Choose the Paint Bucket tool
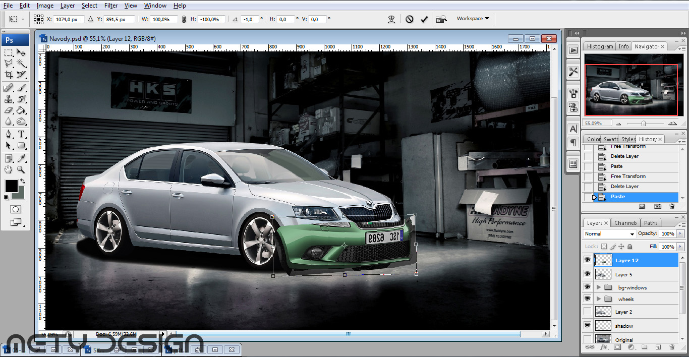Viewport: 689px width, 357px height. (x=21, y=110)
